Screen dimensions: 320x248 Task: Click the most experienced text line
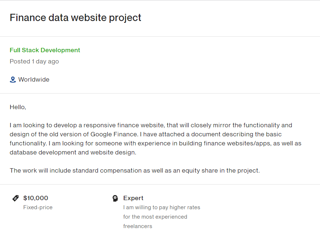[155, 217]
